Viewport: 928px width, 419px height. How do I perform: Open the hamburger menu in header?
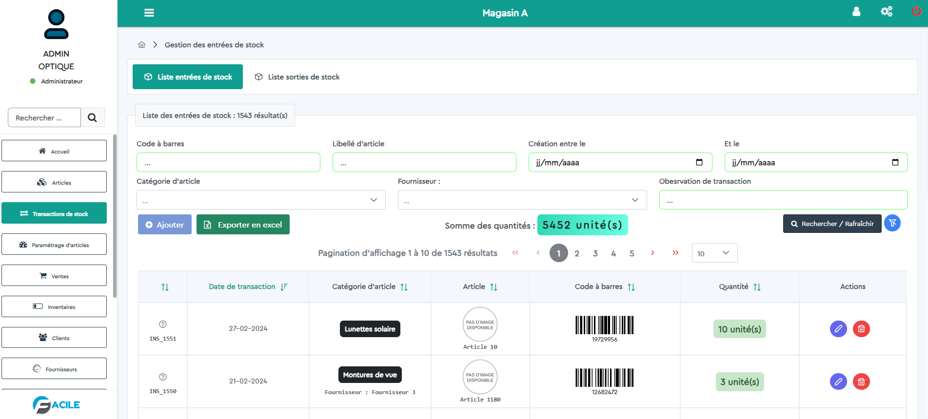[149, 13]
